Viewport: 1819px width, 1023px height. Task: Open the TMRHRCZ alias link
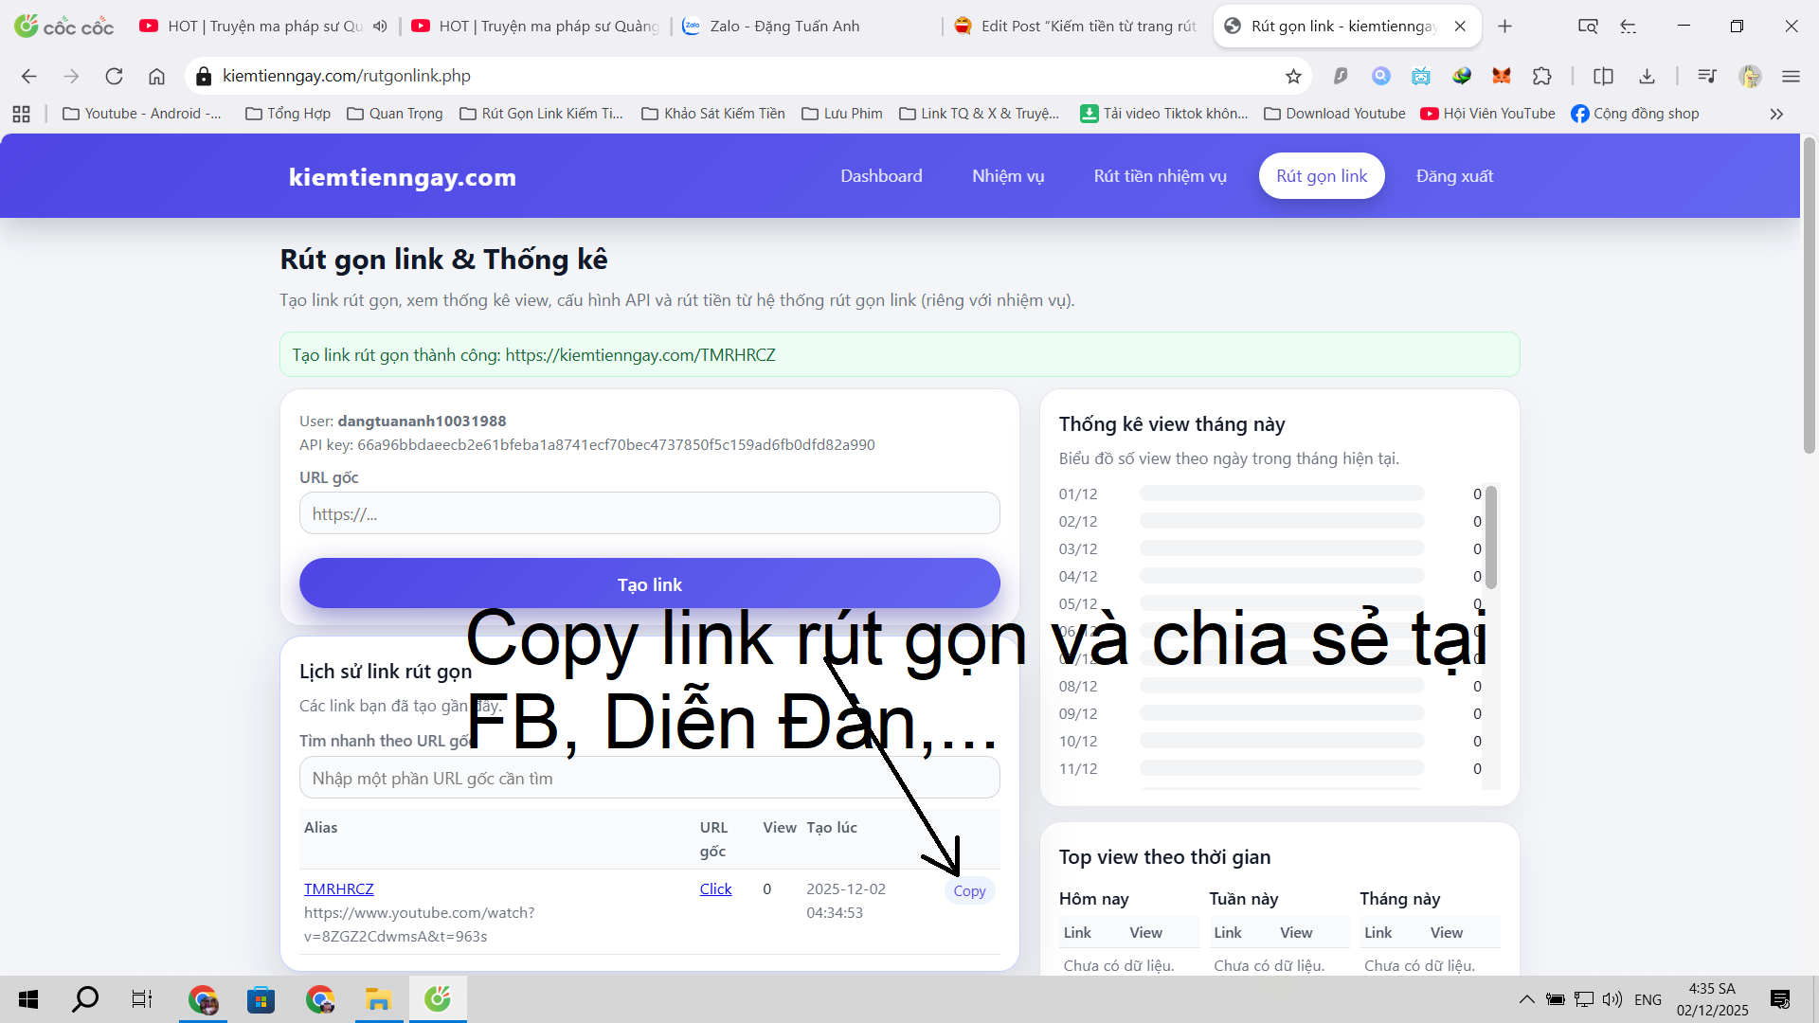pos(338,888)
